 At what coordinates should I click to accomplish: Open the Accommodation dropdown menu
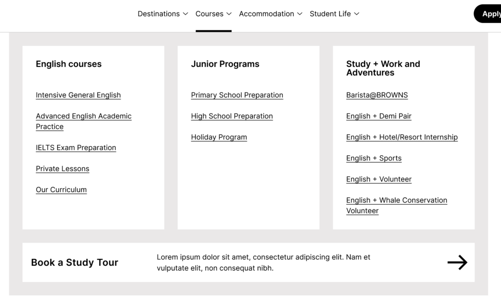[271, 14]
